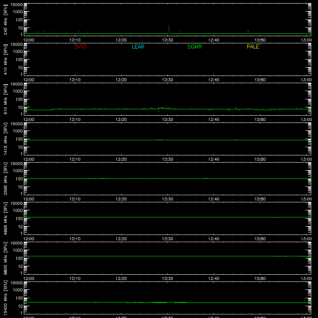Click 12:10 label under the 610 MHz panel
The image size is (318, 318).
[x=75, y=120]
